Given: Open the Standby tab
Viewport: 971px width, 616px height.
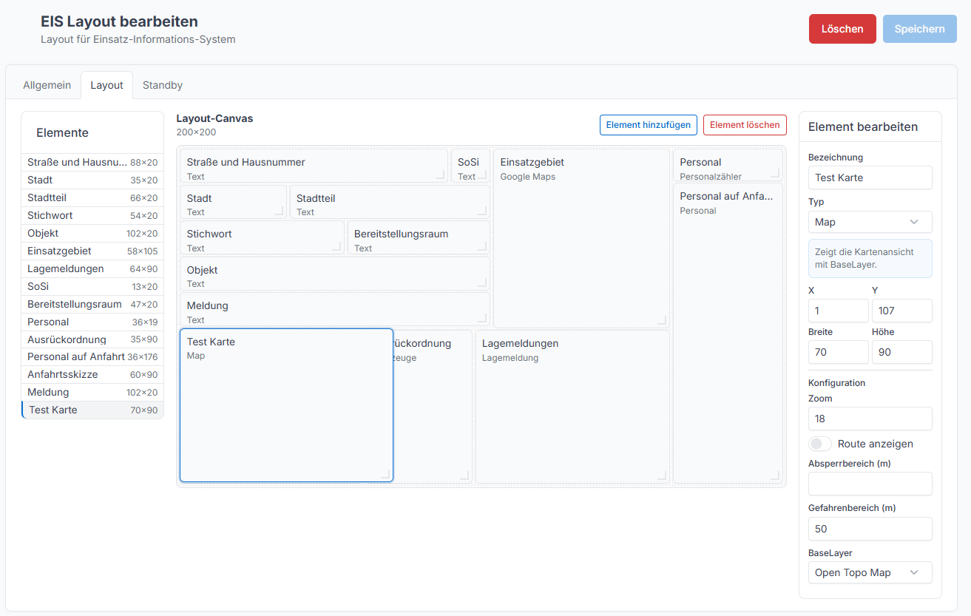Looking at the screenshot, I should tap(163, 85).
